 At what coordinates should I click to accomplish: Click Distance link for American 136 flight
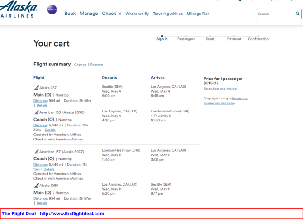click(40, 126)
